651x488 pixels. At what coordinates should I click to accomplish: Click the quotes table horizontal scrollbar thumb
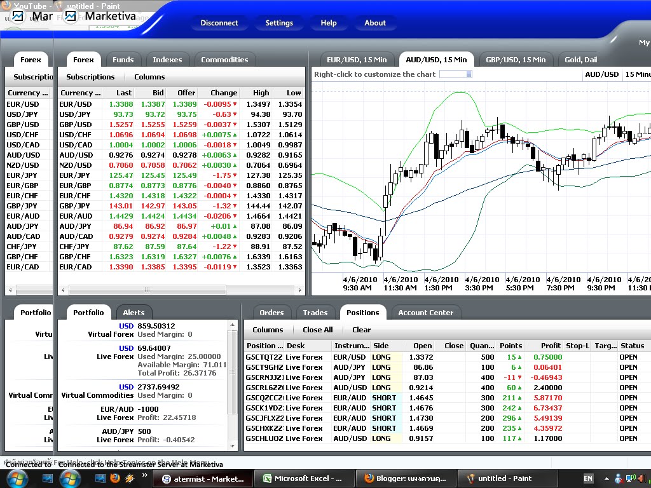point(147,290)
